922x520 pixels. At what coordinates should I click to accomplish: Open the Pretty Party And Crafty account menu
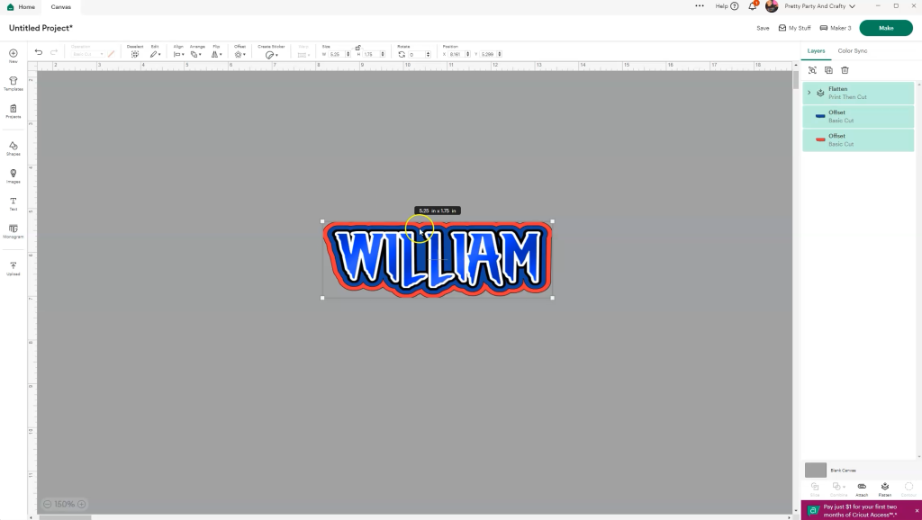(x=819, y=6)
